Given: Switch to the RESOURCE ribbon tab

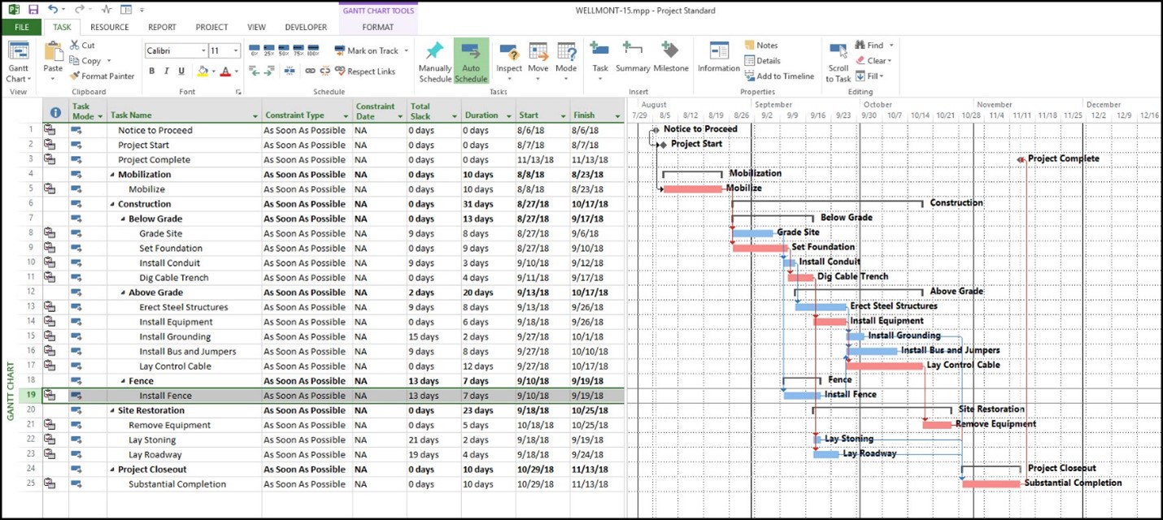Looking at the screenshot, I should [110, 27].
